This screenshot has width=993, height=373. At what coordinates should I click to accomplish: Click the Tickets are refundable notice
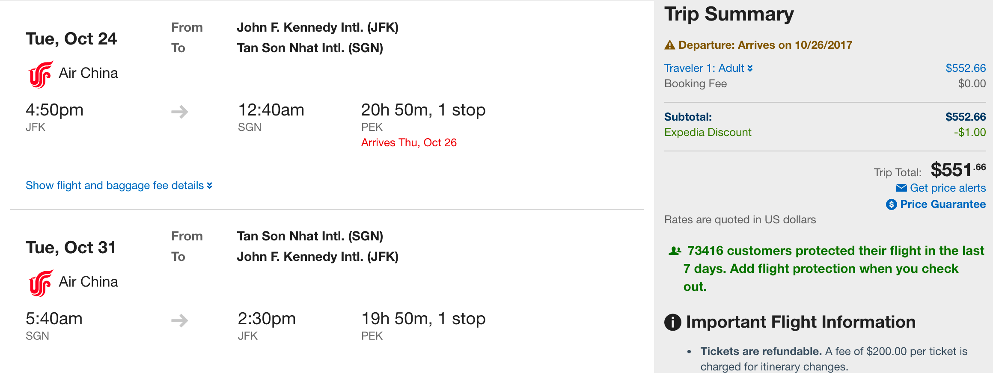pos(761,352)
